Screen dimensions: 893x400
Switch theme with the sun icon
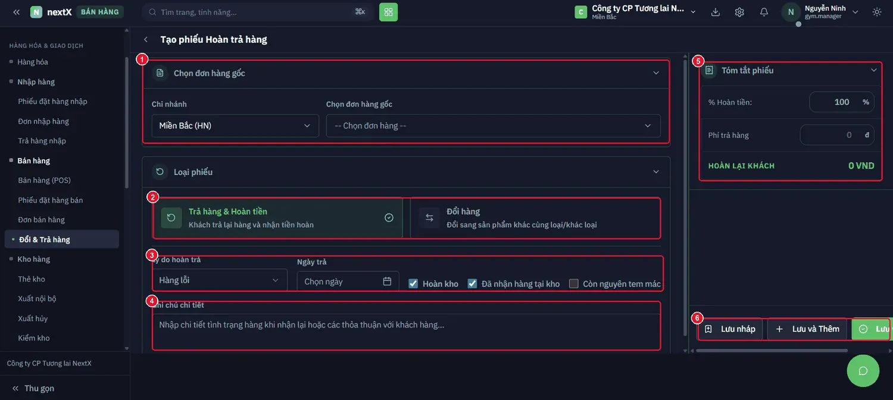click(877, 12)
